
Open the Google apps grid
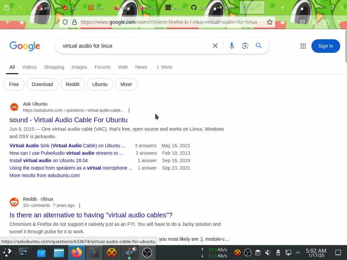pyautogui.click(x=303, y=46)
